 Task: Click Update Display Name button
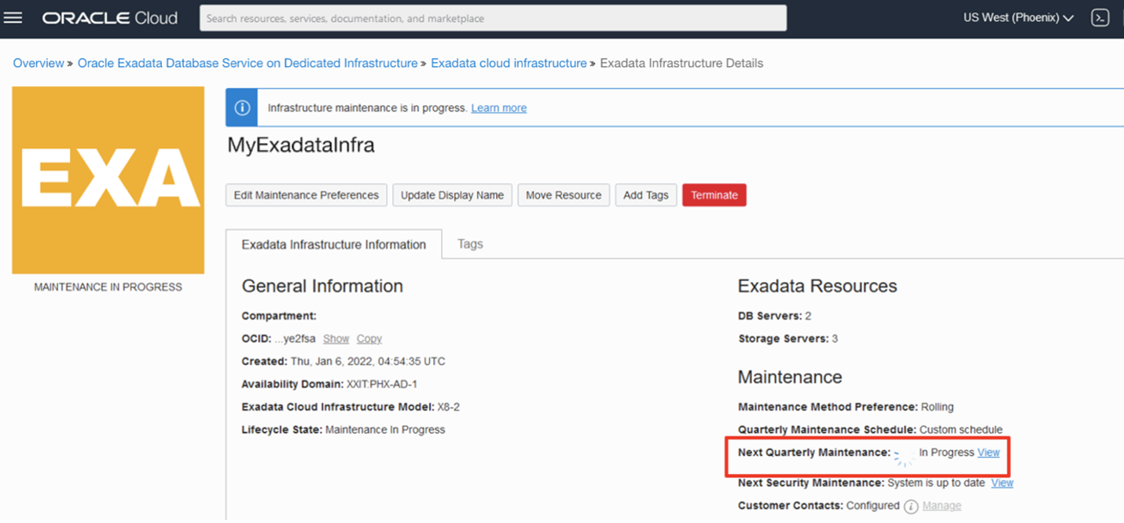[453, 195]
